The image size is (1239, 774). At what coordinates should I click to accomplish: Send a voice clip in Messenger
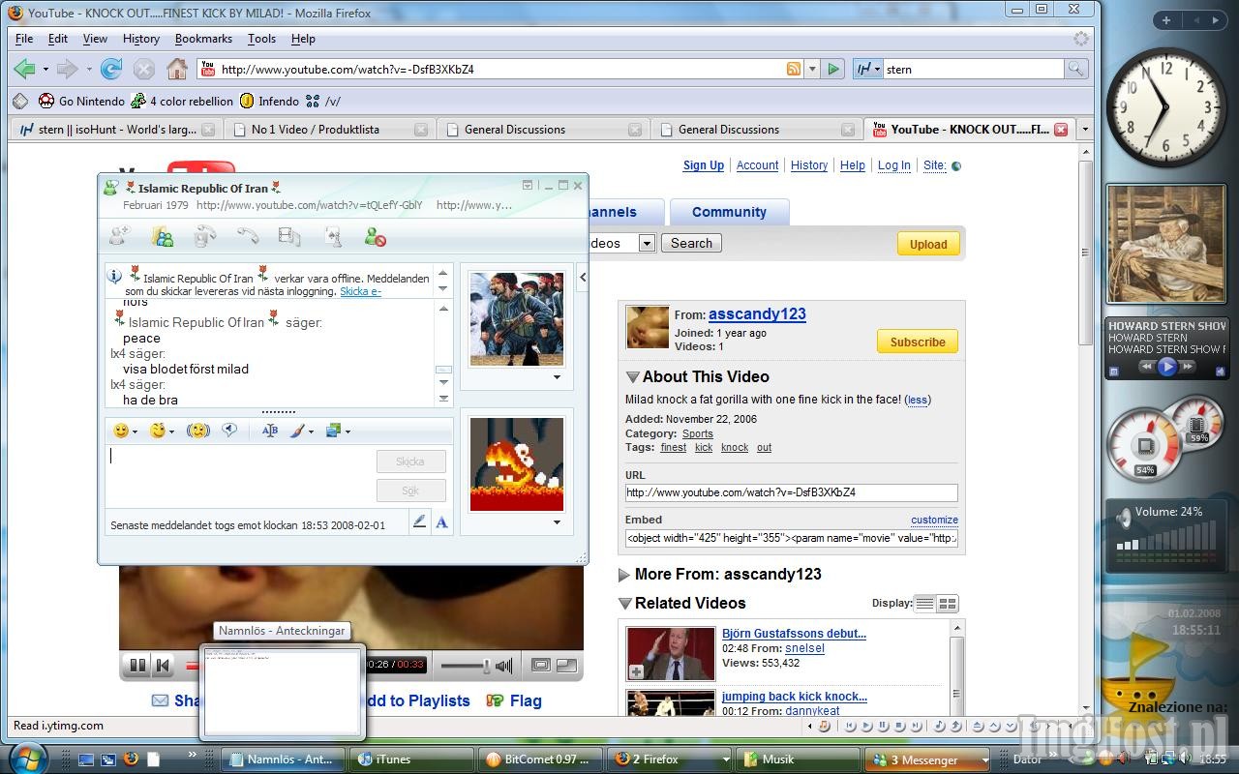tap(230, 431)
